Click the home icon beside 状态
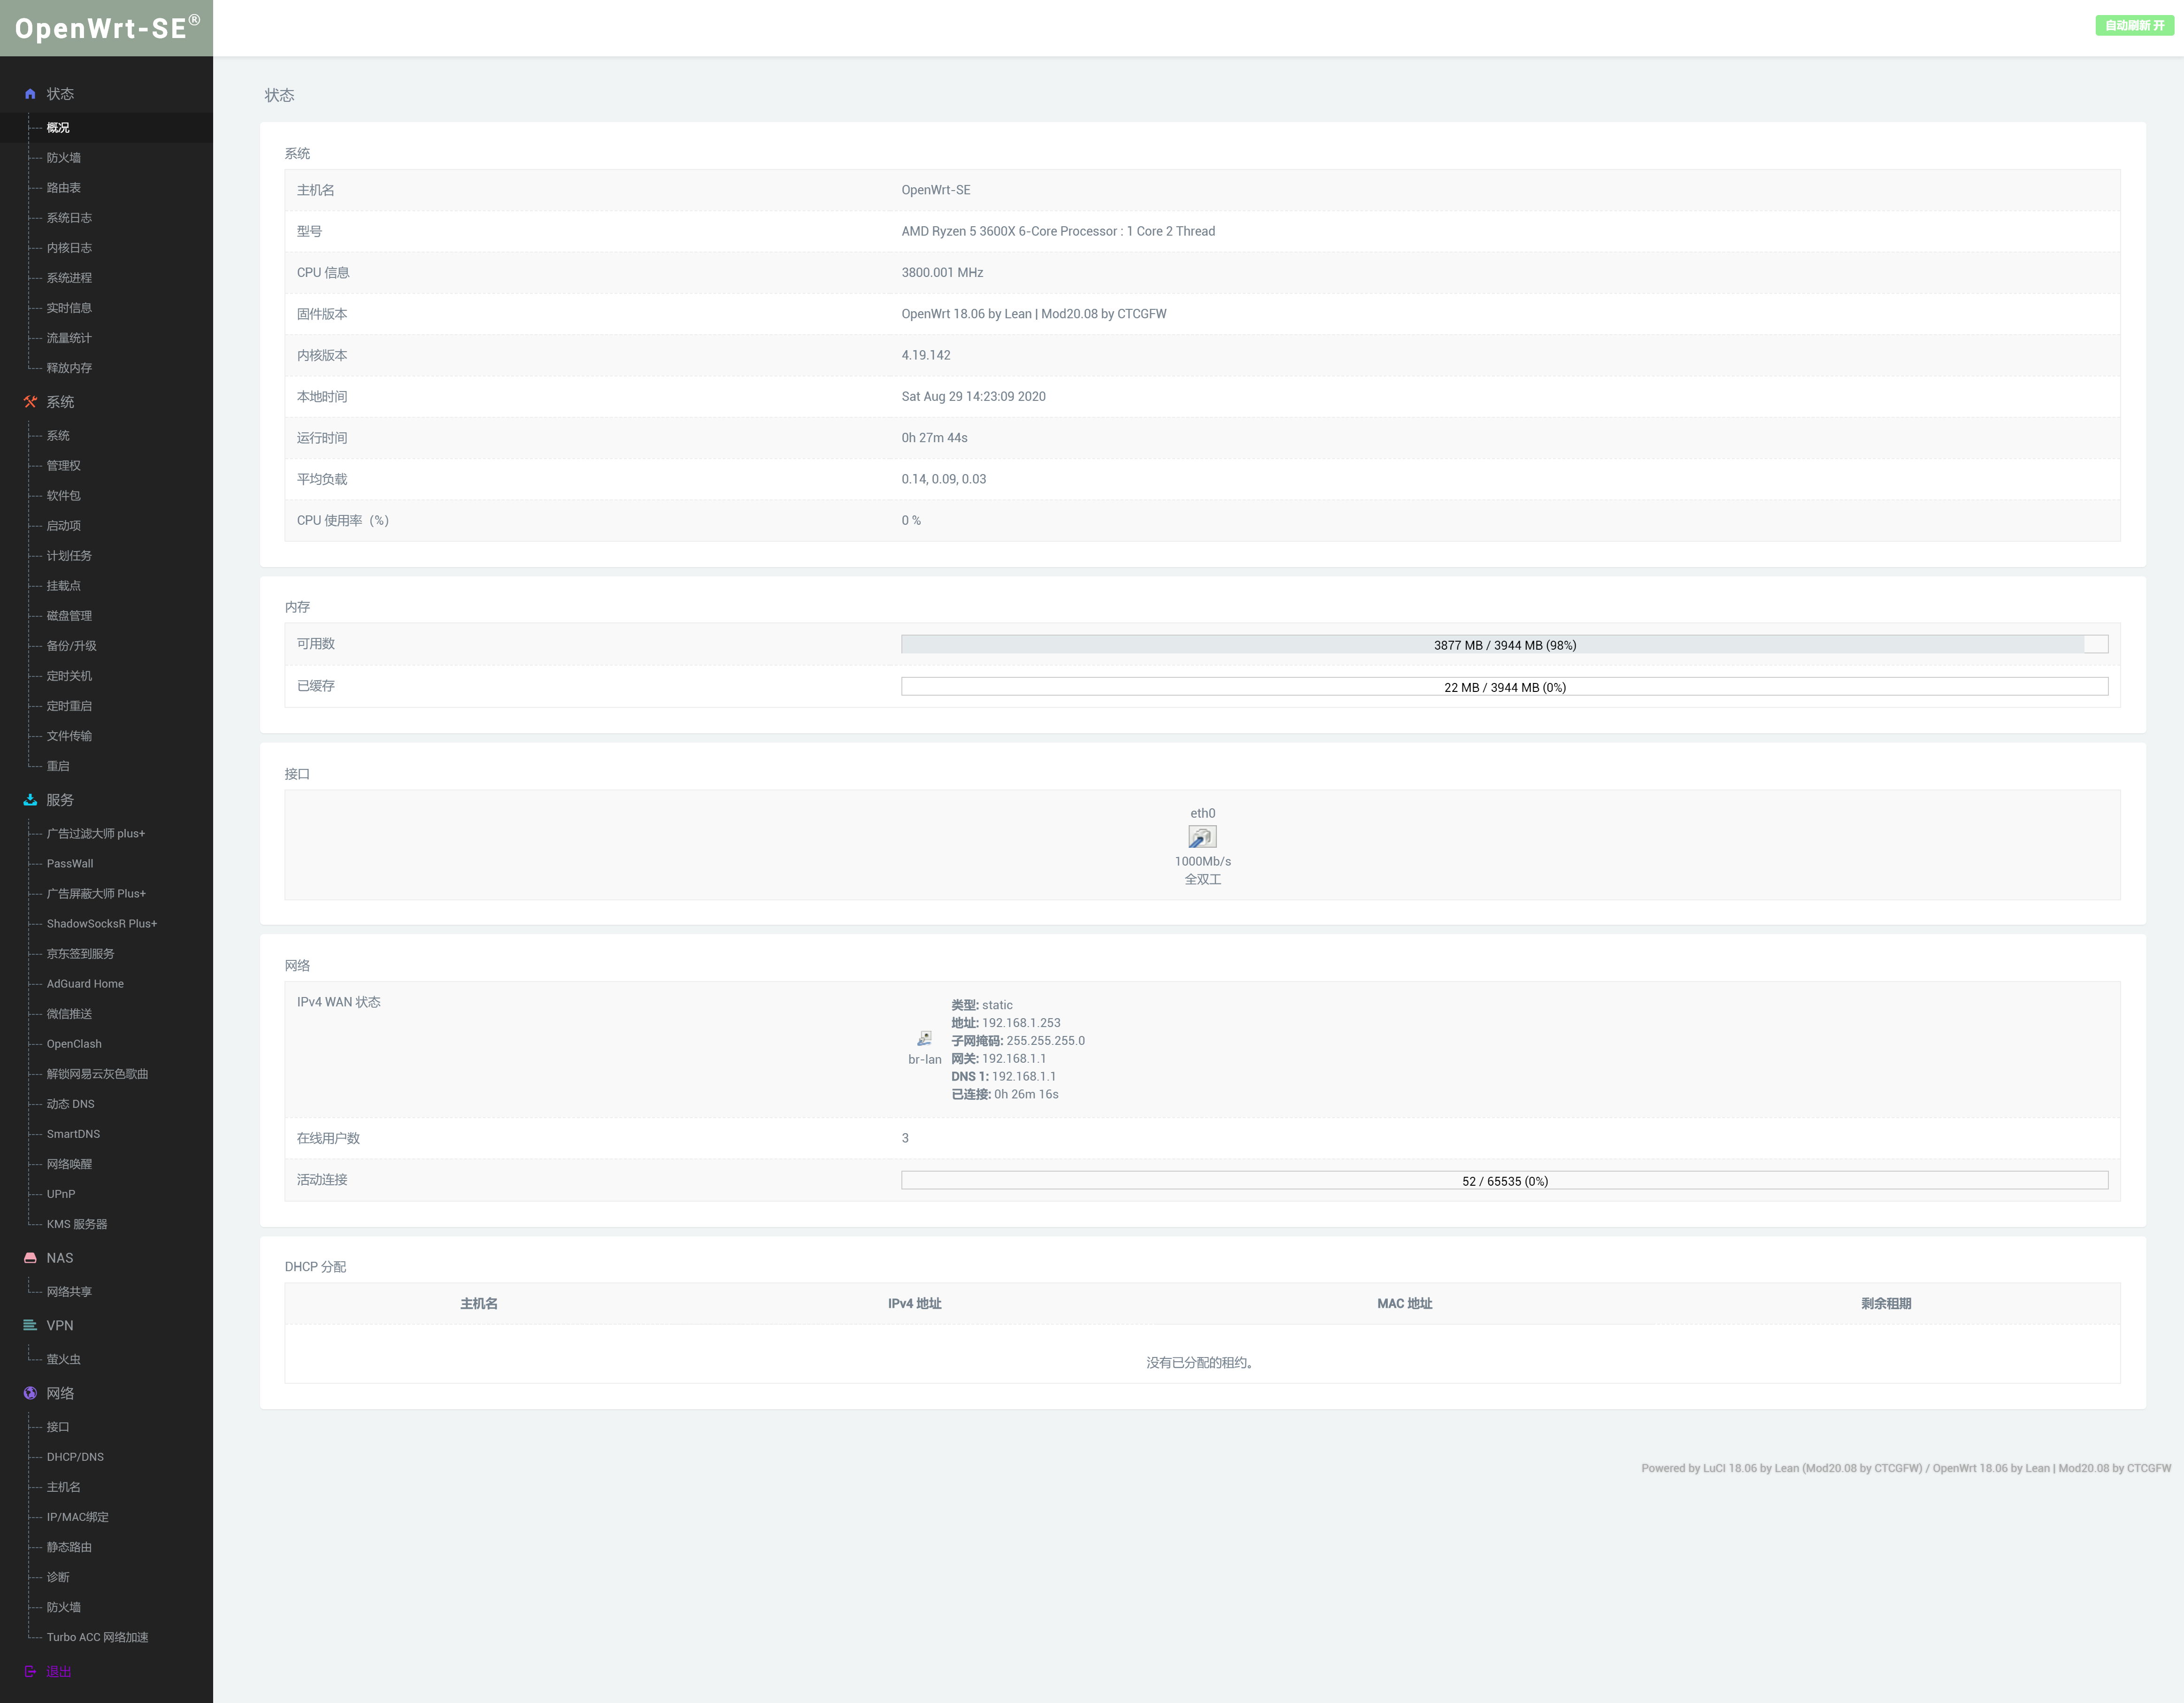 pyautogui.click(x=30, y=94)
